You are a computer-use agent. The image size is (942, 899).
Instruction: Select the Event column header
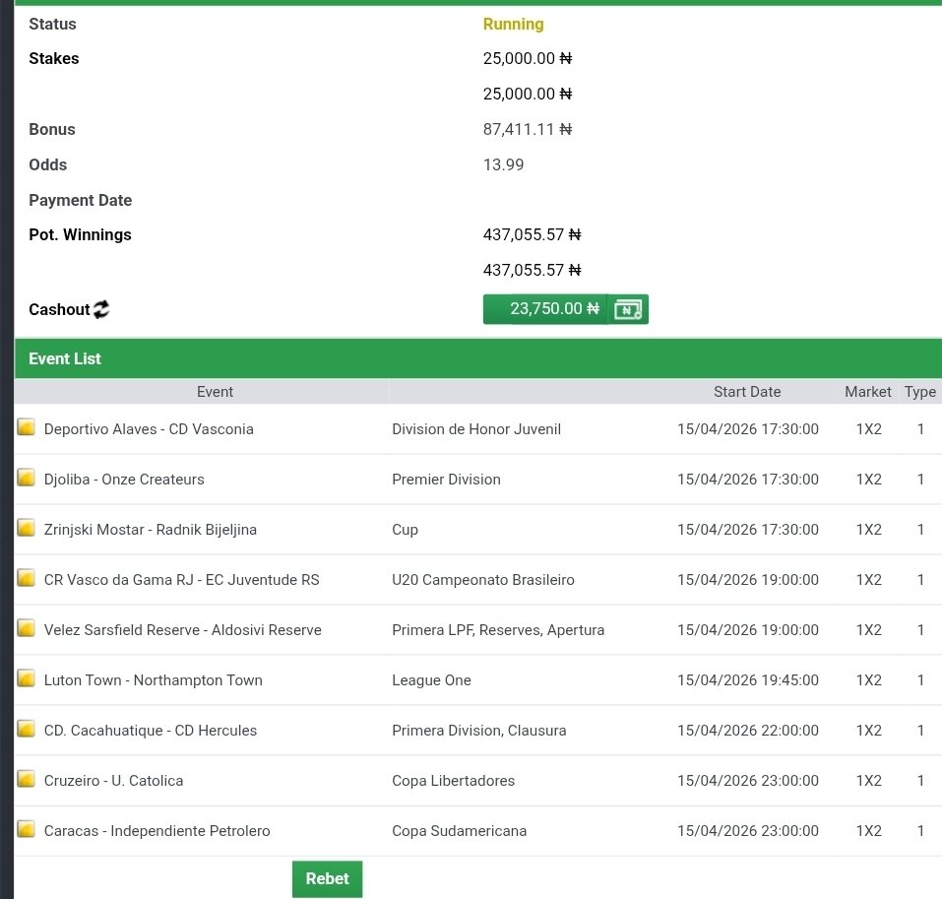tap(215, 392)
